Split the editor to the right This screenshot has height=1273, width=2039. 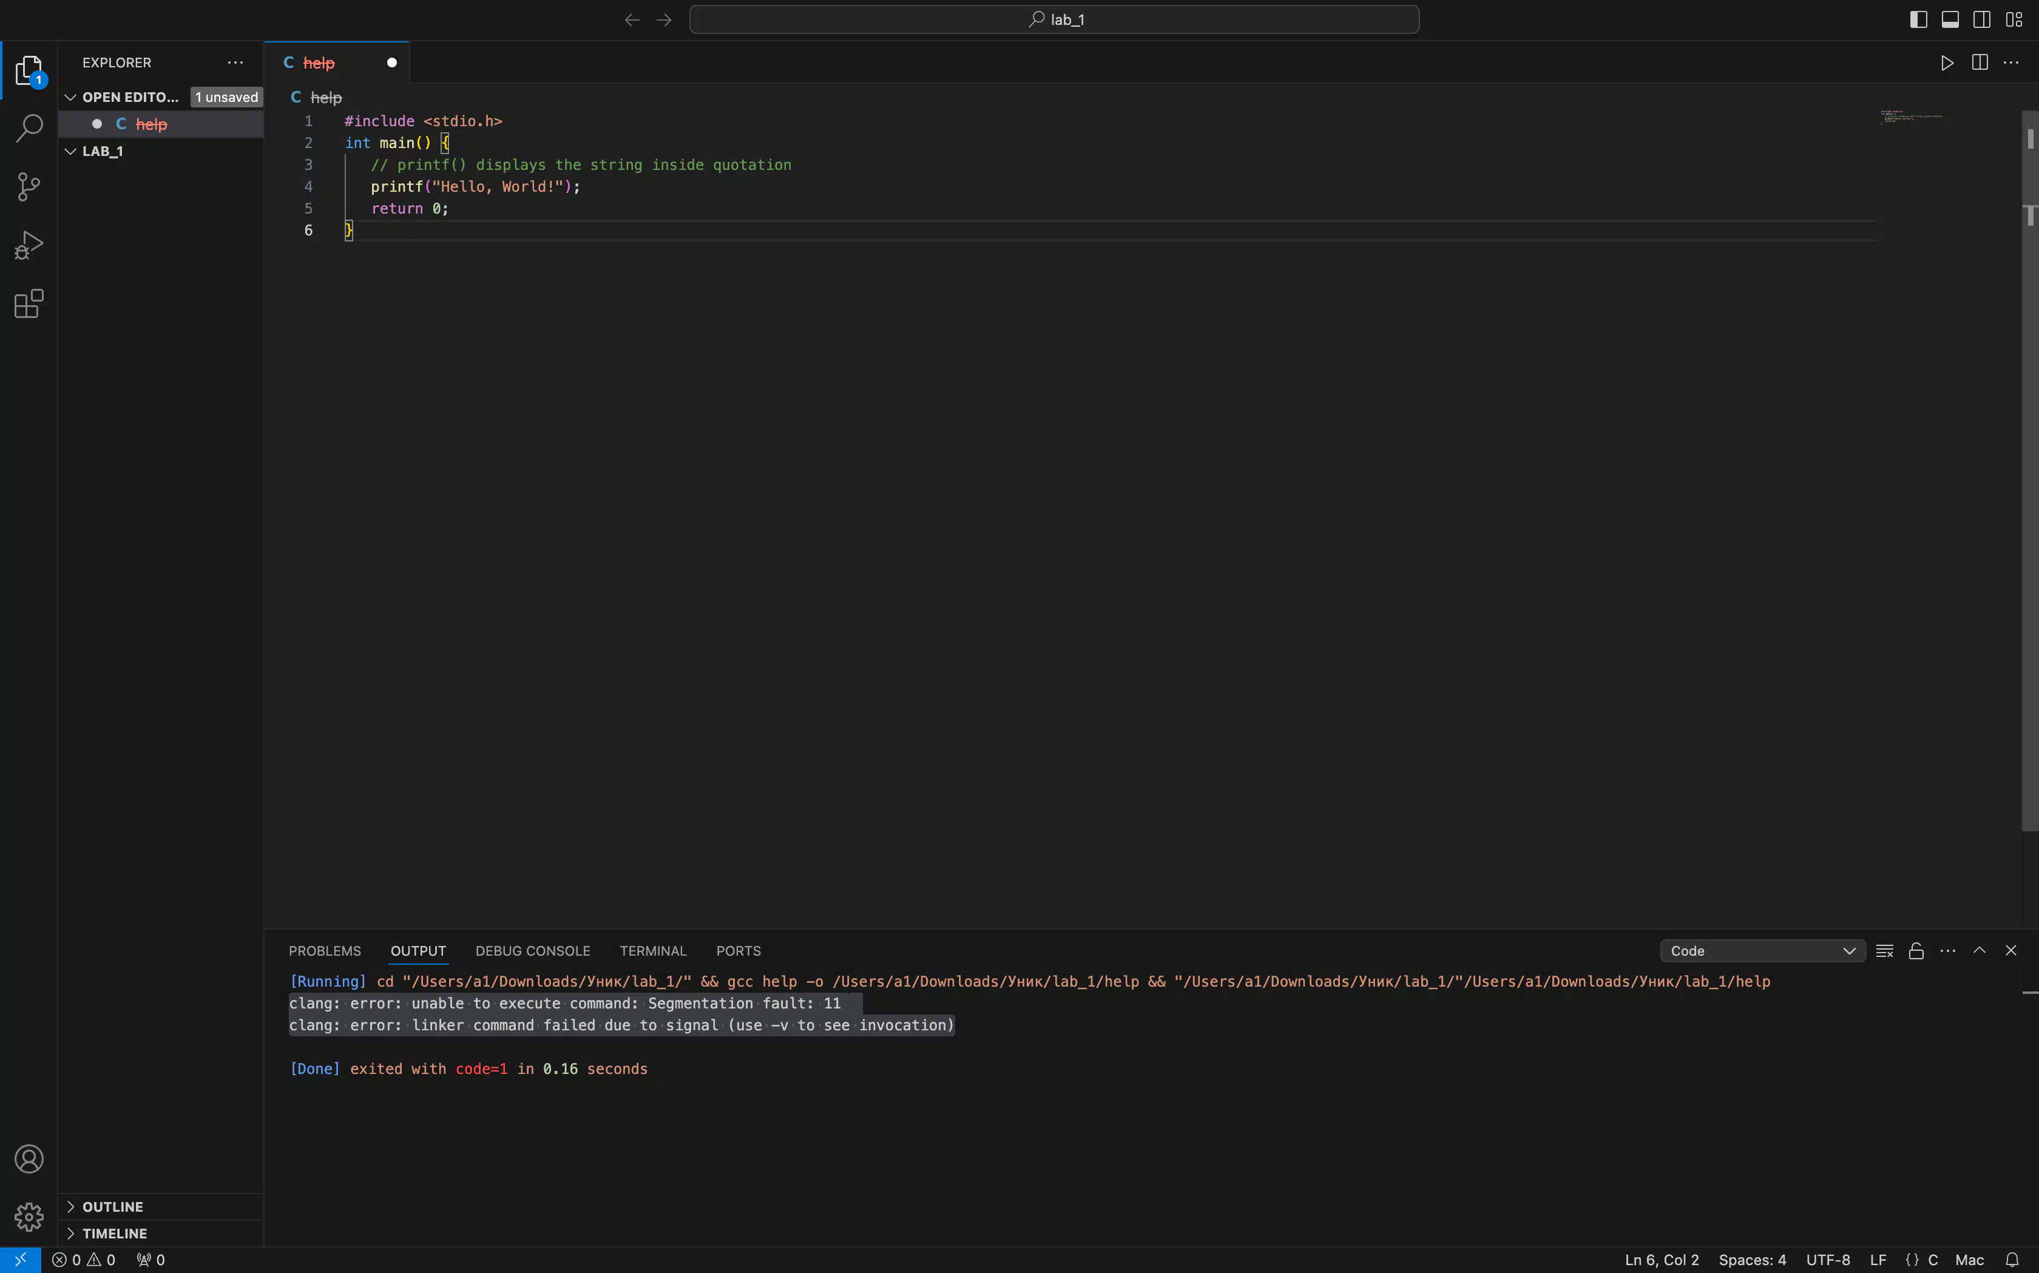(x=1980, y=63)
